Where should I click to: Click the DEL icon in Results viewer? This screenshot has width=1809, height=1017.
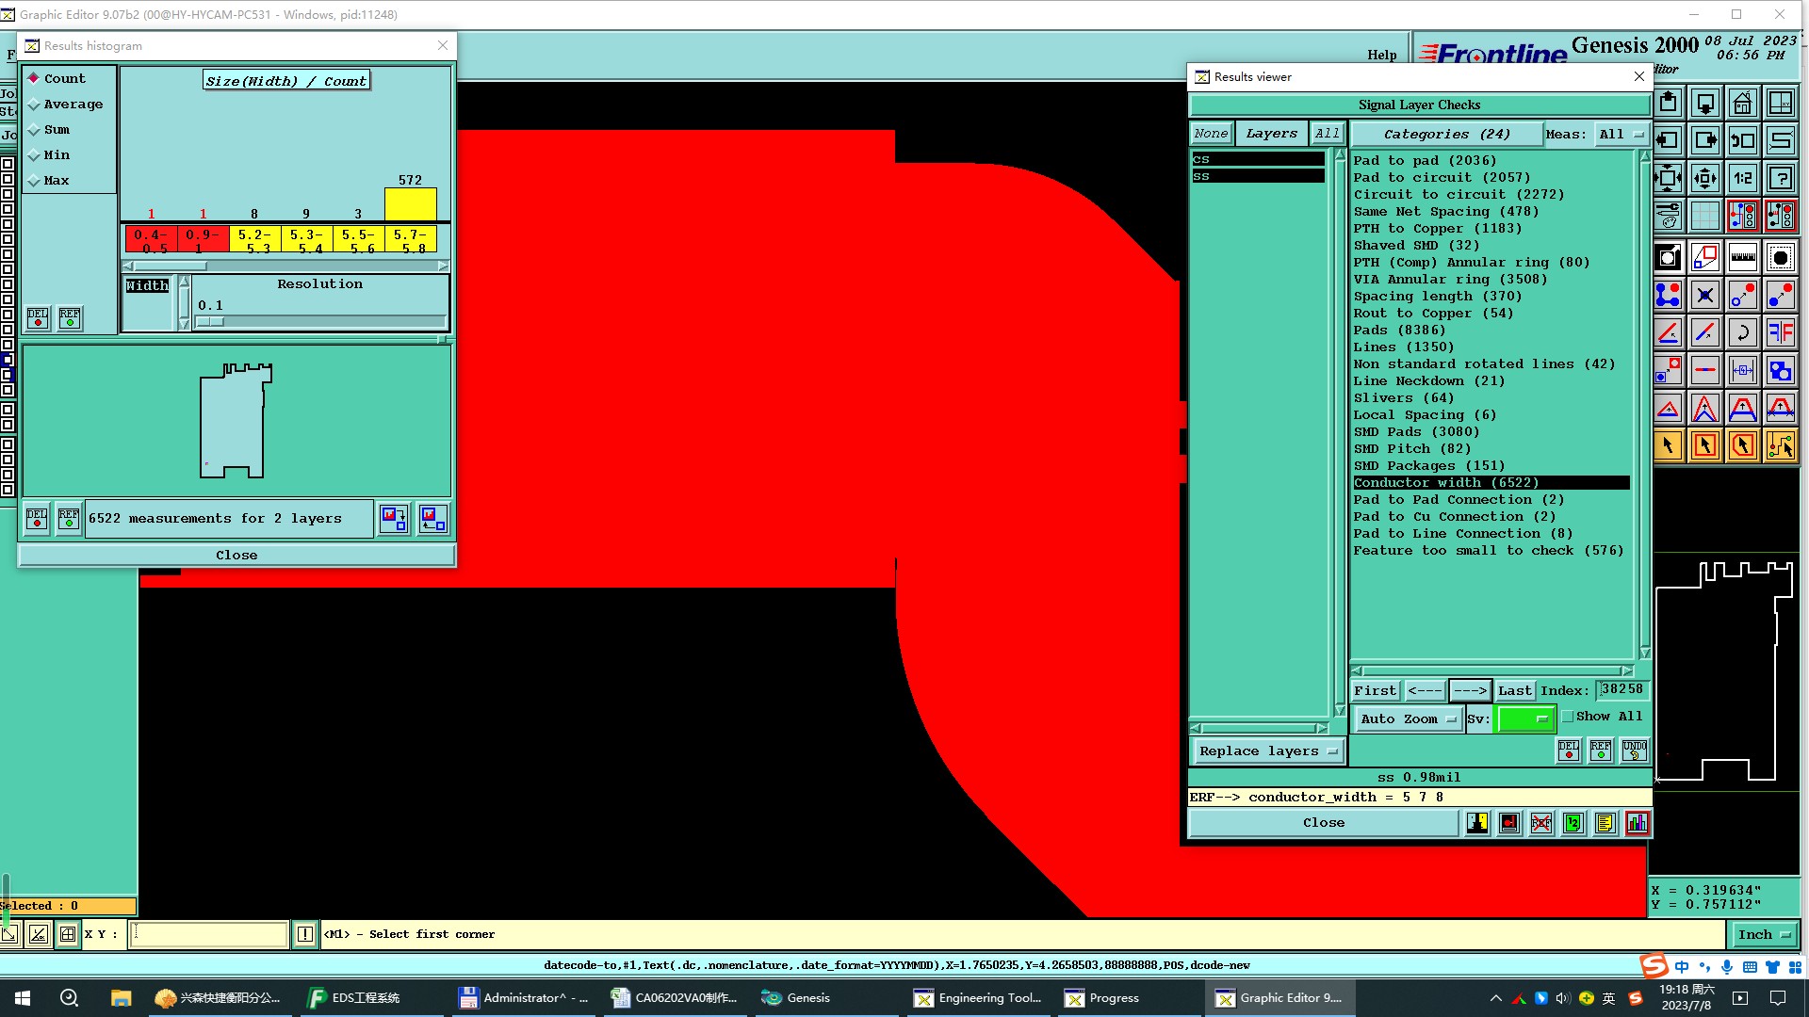pos(1569,750)
